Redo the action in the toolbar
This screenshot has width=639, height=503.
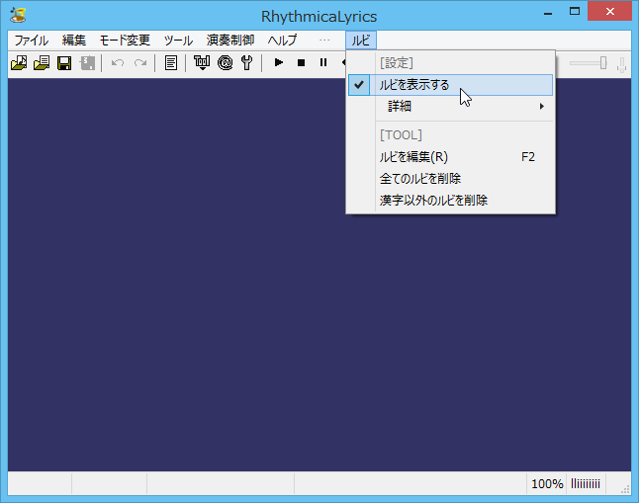(140, 62)
